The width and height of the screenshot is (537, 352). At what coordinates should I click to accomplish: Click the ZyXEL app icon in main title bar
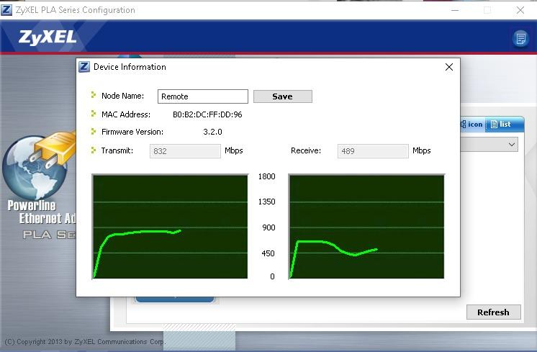click(6, 10)
